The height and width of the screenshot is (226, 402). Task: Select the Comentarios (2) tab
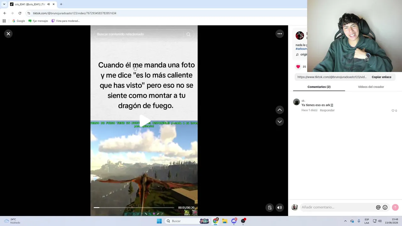[319, 87]
